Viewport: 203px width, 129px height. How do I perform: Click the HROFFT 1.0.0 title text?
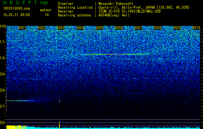pyautogui.click(x=25, y=3)
